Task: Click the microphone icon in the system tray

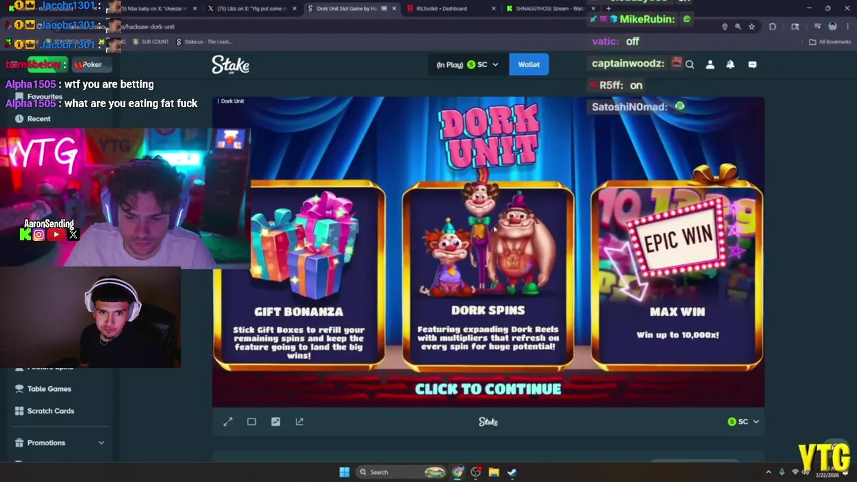Action: click(781, 472)
